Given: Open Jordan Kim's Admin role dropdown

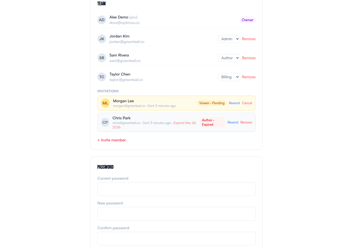Looking at the screenshot, I should [x=229, y=39].
